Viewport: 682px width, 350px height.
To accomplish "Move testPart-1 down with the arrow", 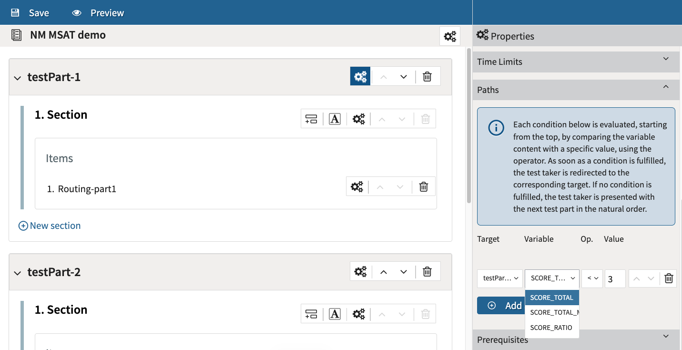I will pos(404,77).
